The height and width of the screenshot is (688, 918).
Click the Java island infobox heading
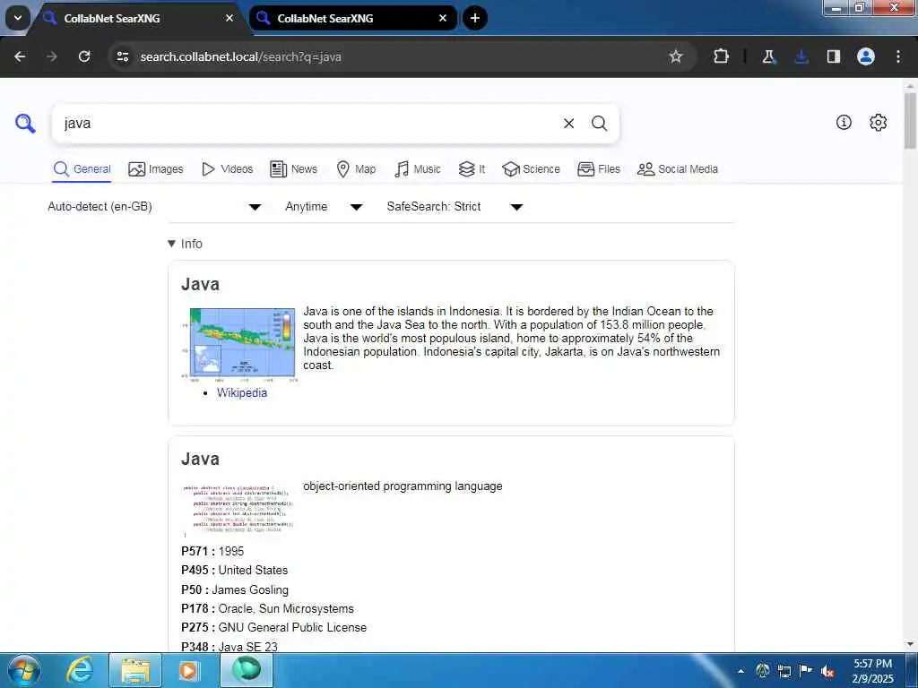200,284
